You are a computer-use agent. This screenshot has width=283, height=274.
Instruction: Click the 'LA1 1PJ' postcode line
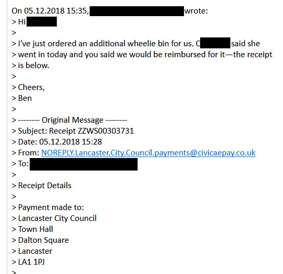coord(28,262)
